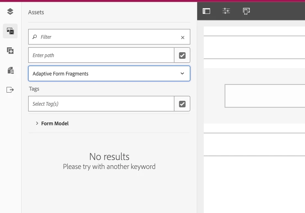Open page properties sliders icon
Viewport: 305px width, 213px height.
226,11
